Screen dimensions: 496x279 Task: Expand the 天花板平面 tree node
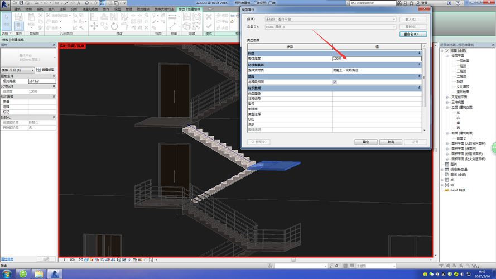447,97
